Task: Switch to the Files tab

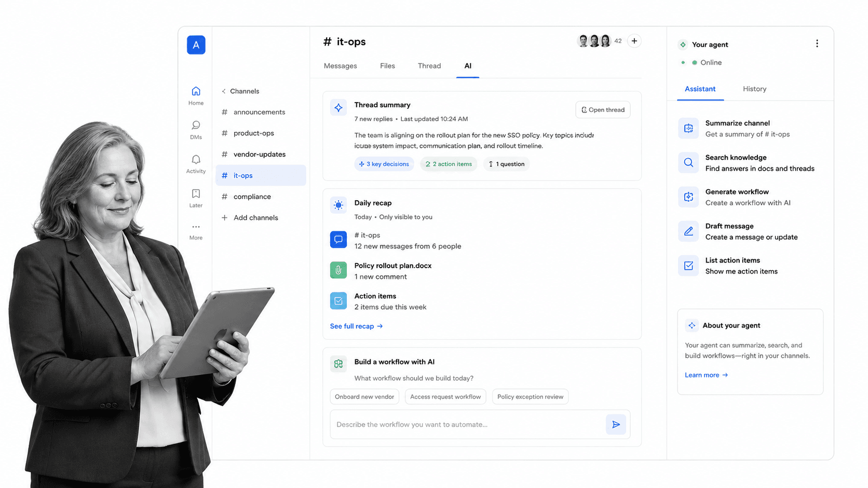Action: (x=387, y=66)
